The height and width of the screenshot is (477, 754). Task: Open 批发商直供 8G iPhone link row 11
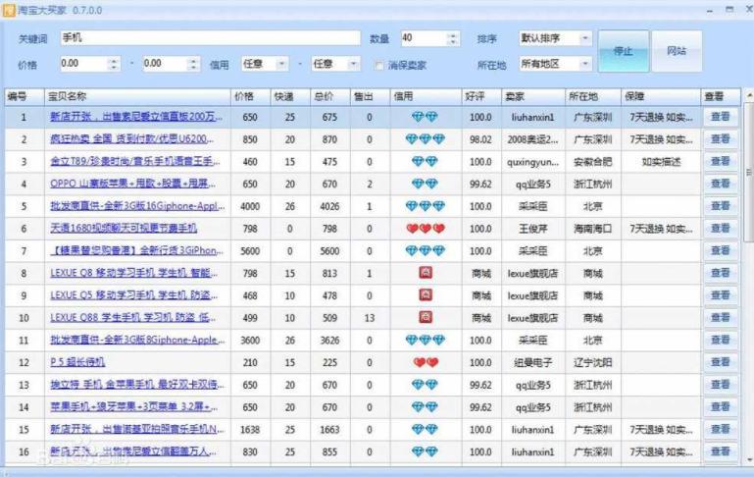(137, 340)
